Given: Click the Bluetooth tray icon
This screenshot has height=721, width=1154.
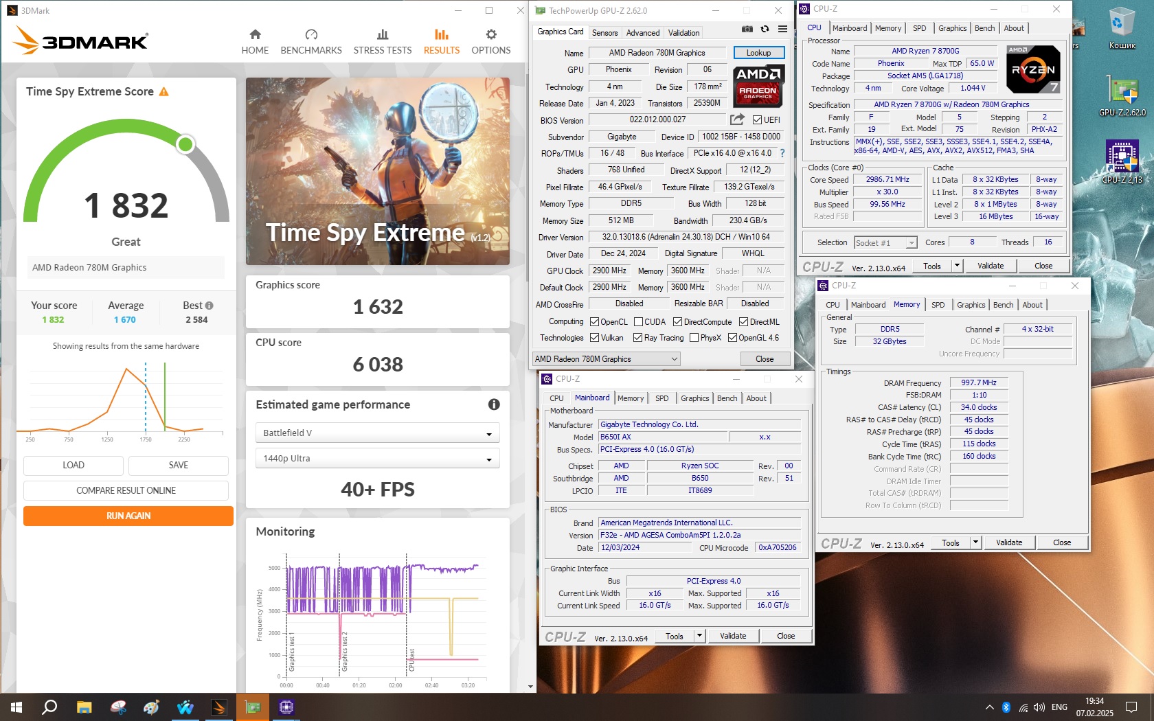Looking at the screenshot, I should coord(1006,707).
